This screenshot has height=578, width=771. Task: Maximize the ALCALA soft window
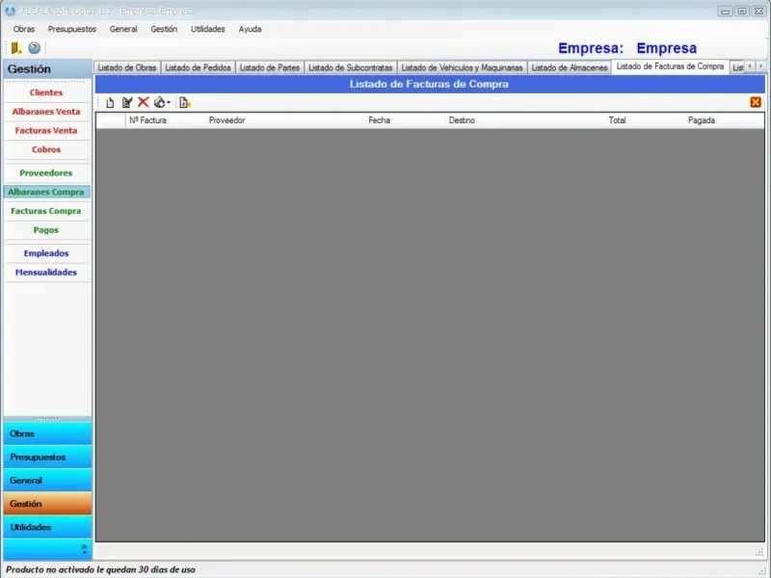pos(742,11)
